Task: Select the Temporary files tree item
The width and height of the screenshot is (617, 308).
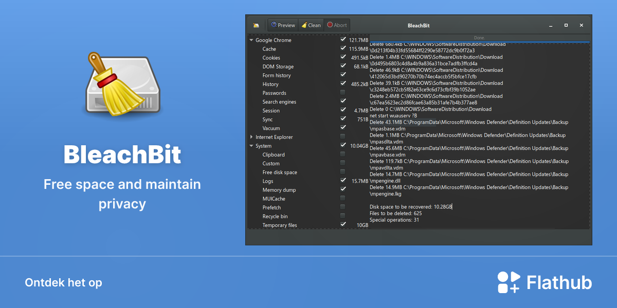Action: coord(280,225)
